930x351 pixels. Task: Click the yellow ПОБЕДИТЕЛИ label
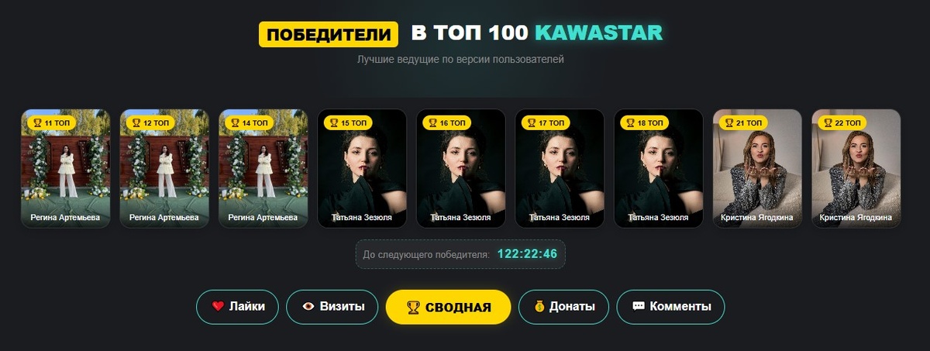(x=328, y=34)
